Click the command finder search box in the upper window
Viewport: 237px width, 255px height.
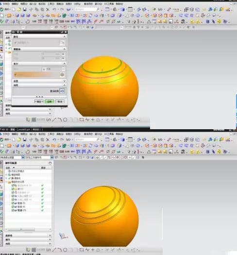coord(87,9)
